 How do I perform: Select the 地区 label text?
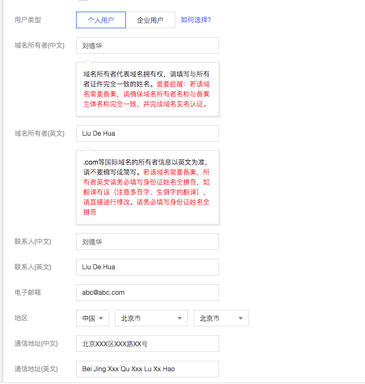coord(21,318)
